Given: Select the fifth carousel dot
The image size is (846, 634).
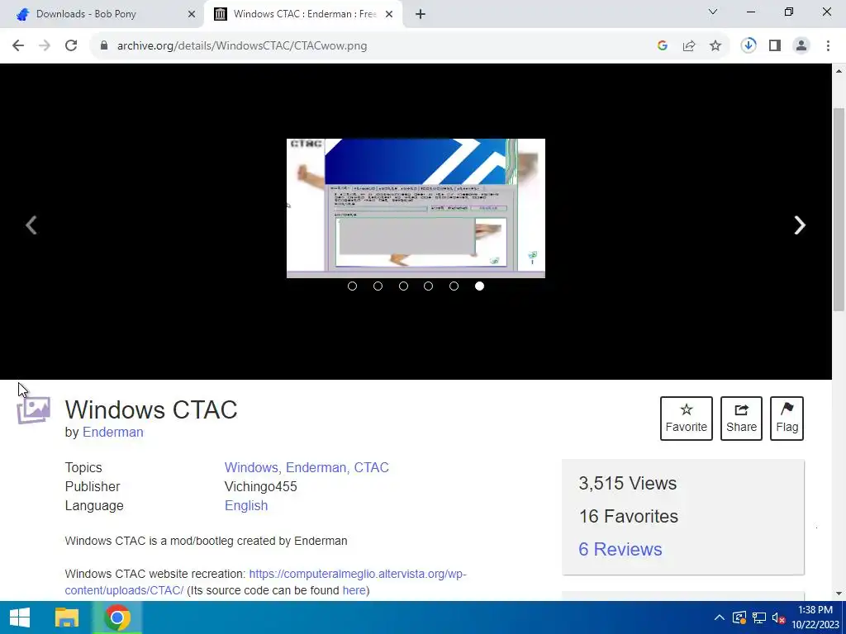Looking at the screenshot, I should (x=454, y=286).
